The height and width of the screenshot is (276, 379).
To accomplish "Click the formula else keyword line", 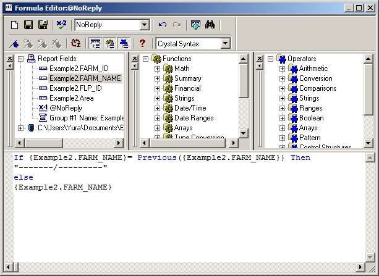I will [23, 177].
